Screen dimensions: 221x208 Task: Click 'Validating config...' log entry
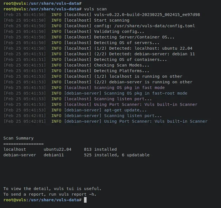click(119, 31)
